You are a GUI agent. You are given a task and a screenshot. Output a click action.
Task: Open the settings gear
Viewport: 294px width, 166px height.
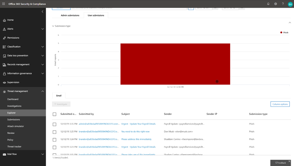275,4
